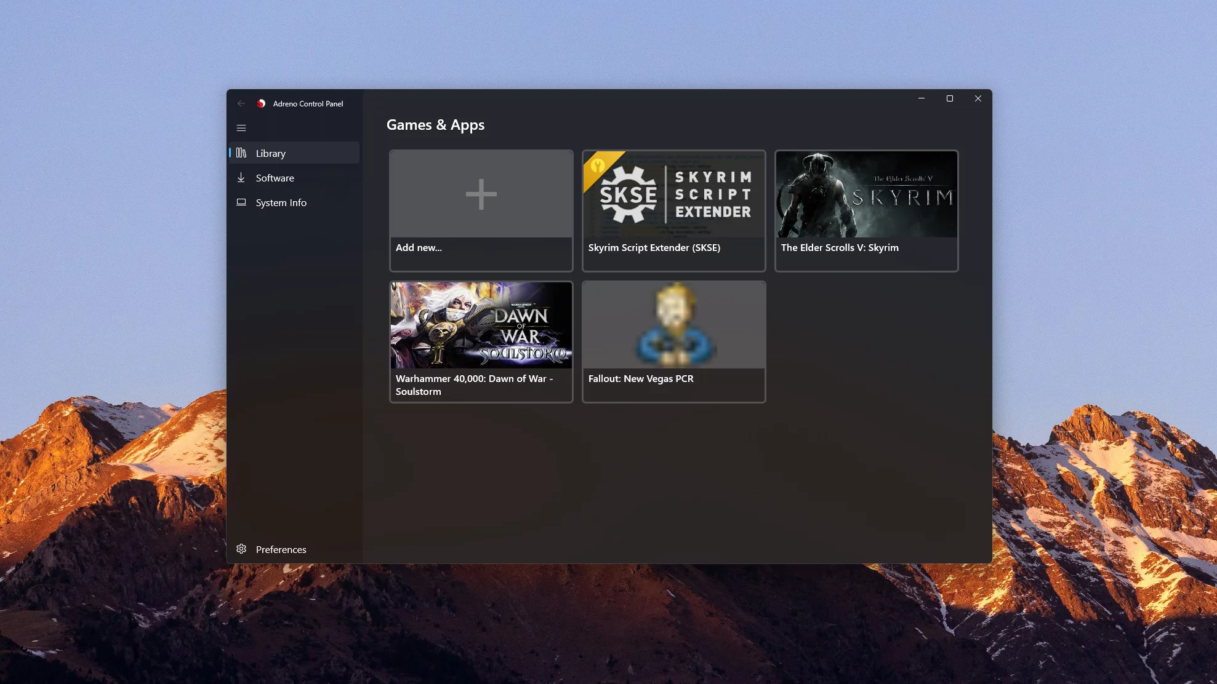Click the yellow key badge on SKSE card

pos(598,165)
